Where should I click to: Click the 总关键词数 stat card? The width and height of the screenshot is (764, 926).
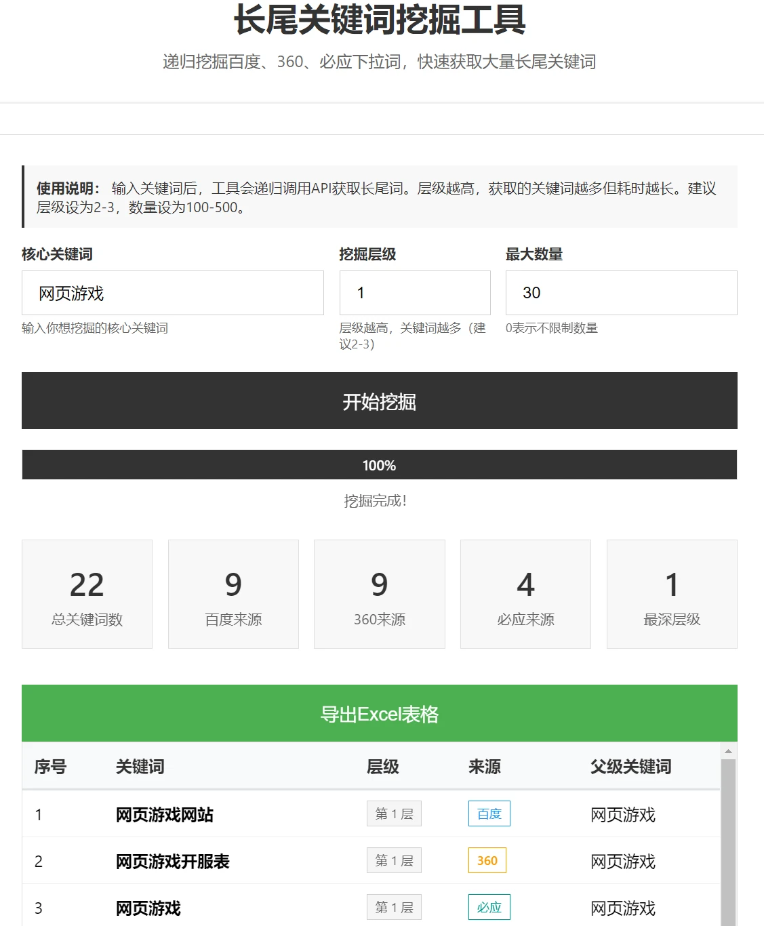(87, 594)
